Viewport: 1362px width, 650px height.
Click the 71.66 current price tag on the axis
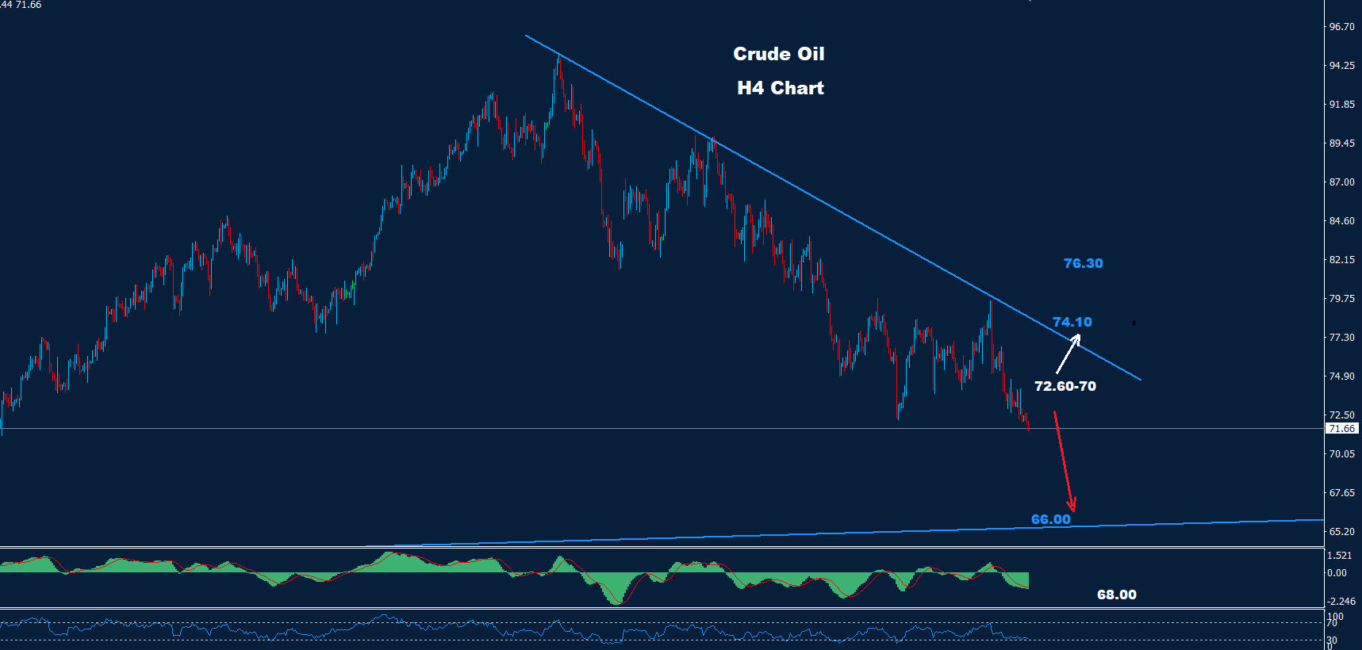[x=1341, y=428]
